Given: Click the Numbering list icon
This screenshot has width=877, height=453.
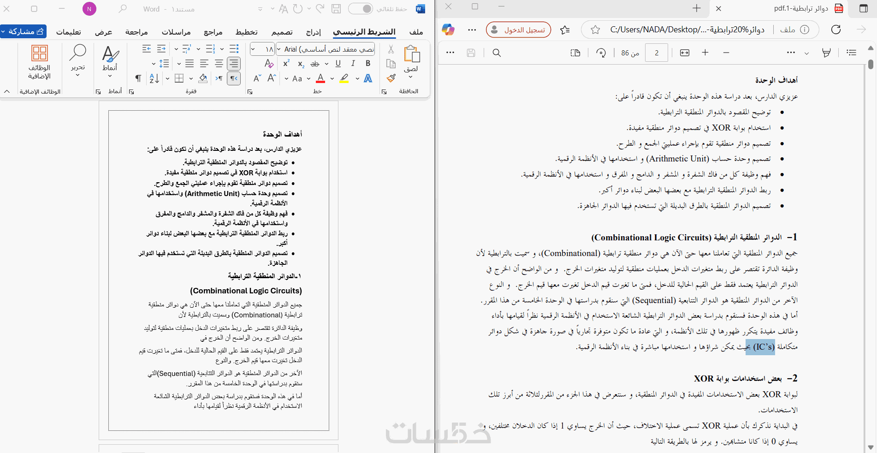Looking at the screenshot, I should pyautogui.click(x=210, y=49).
